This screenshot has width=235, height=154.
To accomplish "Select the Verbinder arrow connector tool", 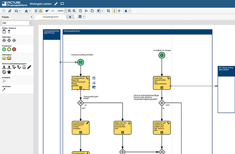I will pos(4,90).
